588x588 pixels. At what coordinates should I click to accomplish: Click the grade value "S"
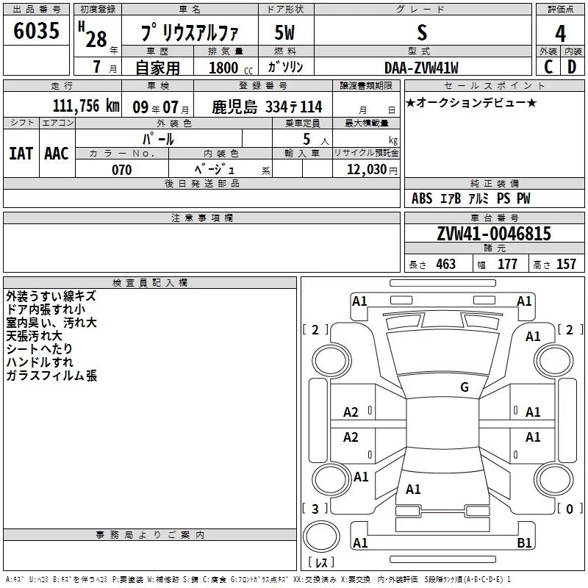pos(422,32)
